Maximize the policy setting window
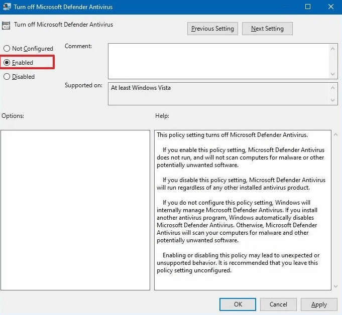This screenshot has height=315, width=342. click(308, 7)
